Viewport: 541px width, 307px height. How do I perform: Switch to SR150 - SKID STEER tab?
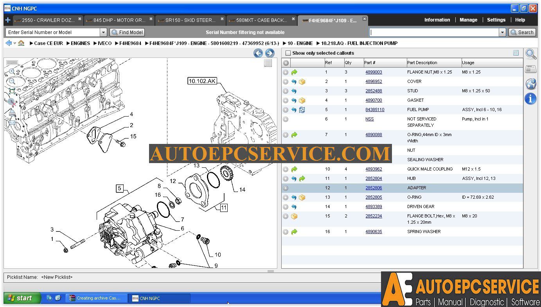tap(190, 20)
